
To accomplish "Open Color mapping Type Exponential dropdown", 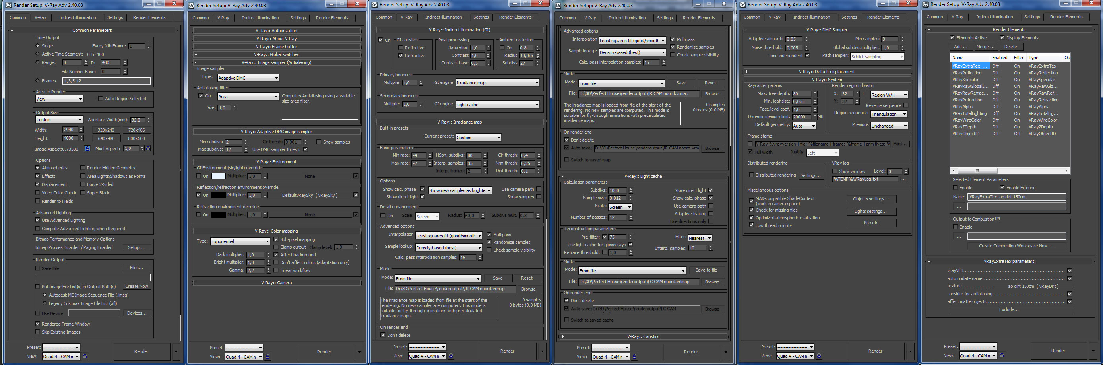I will [x=240, y=241].
